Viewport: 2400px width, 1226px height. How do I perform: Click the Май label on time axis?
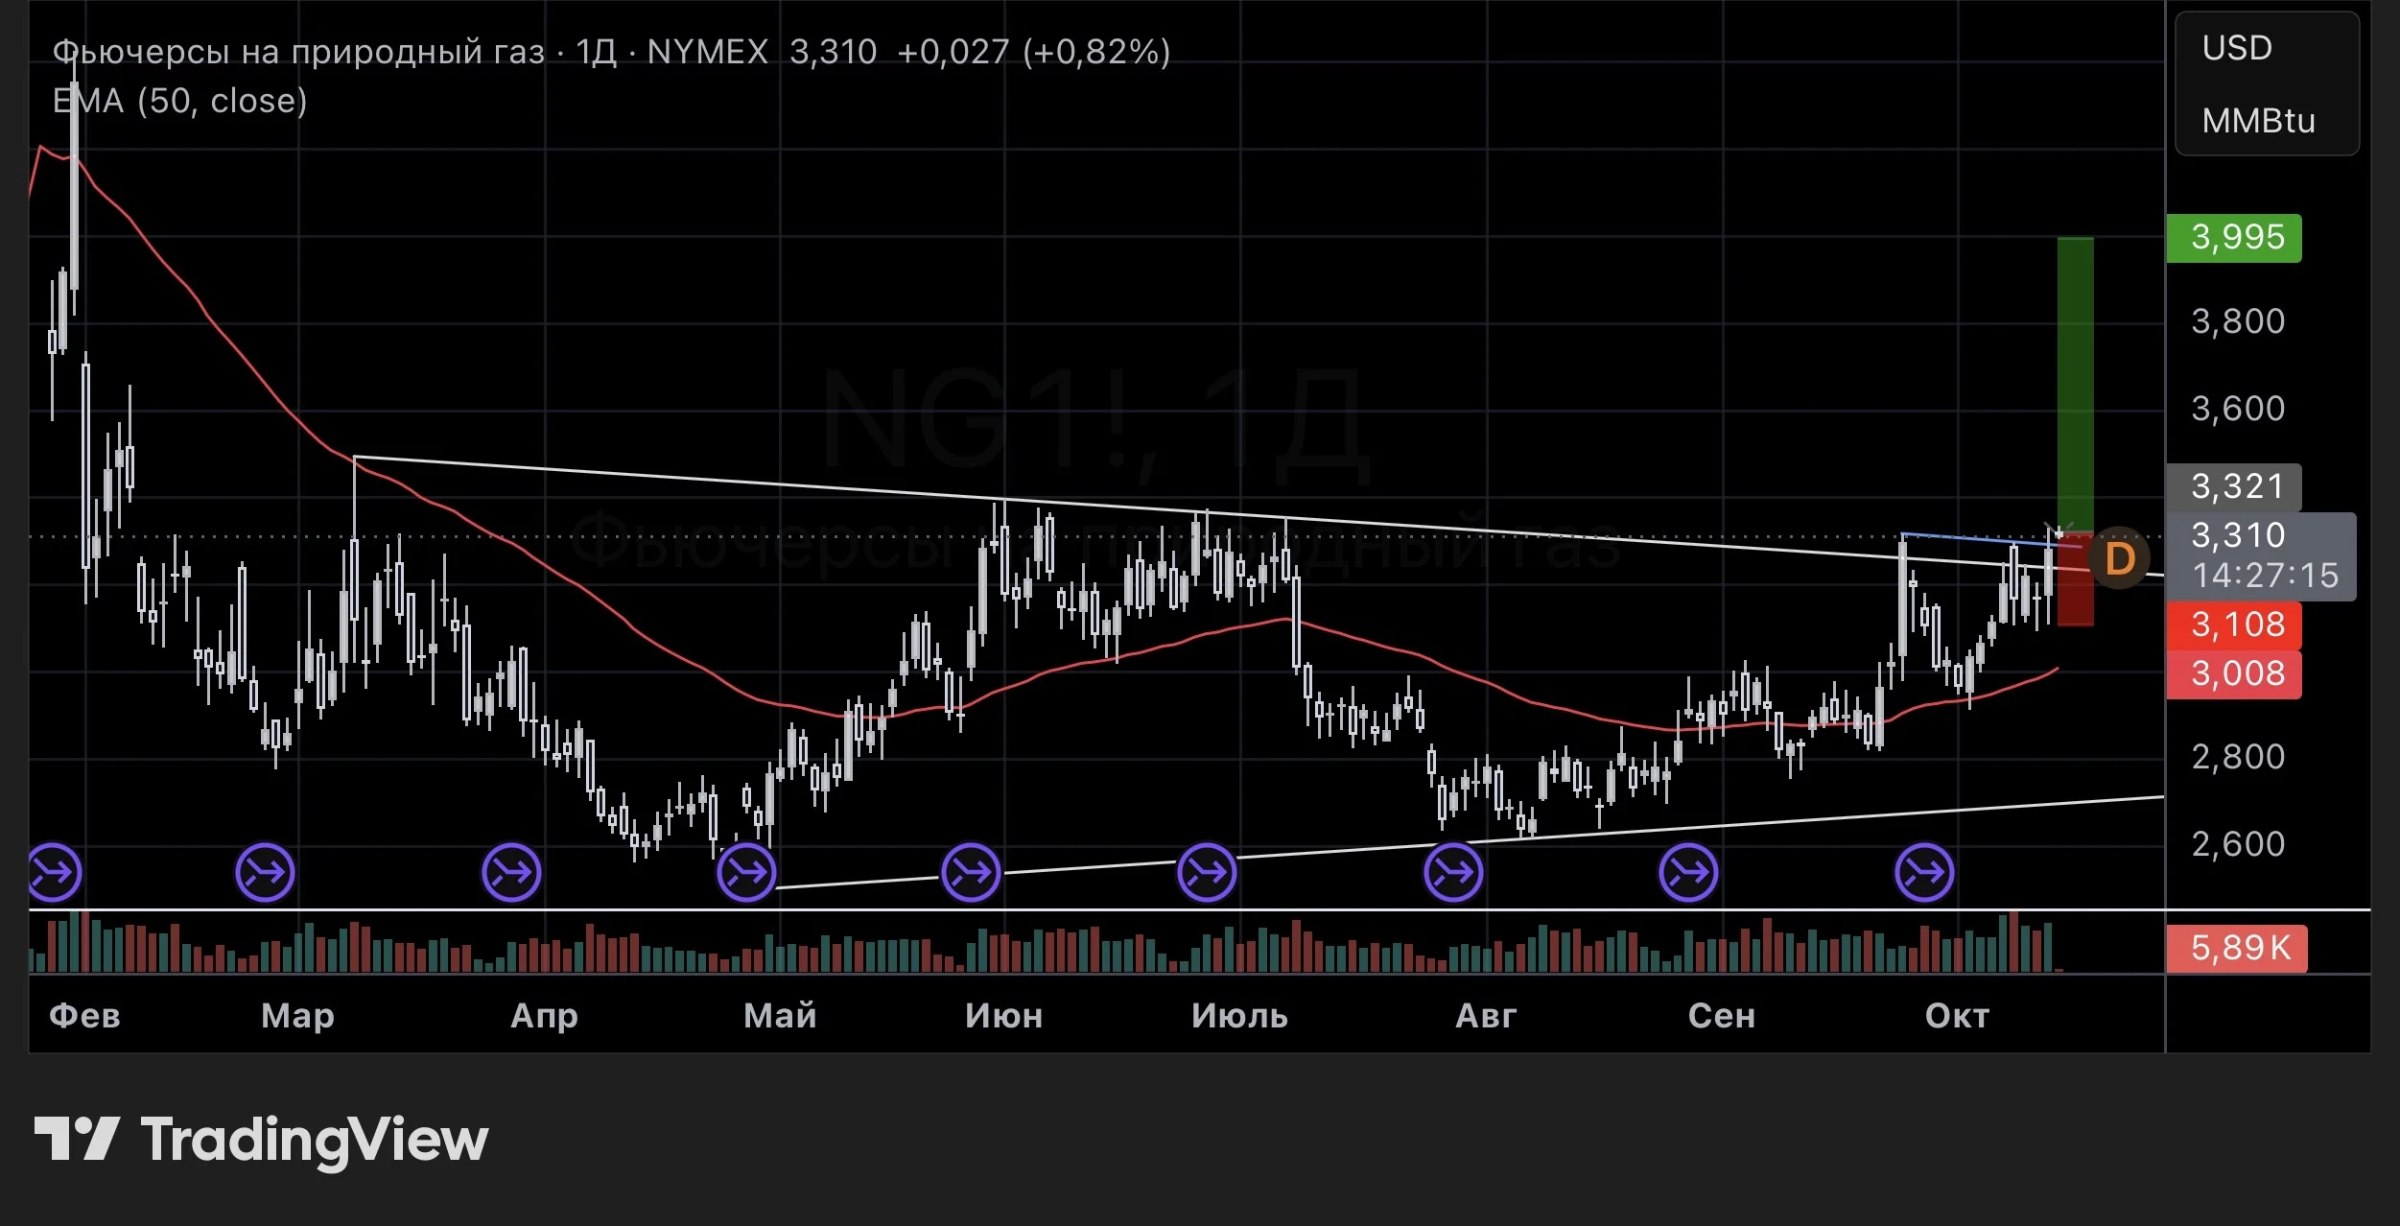(780, 1016)
